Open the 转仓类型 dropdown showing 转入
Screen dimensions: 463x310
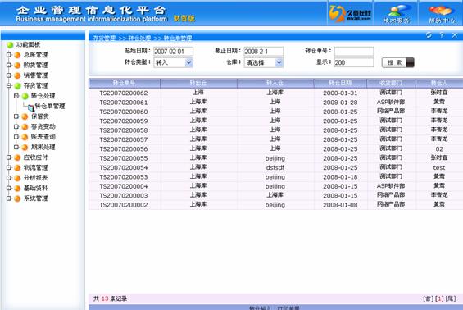pyautogui.click(x=174, y=62)
